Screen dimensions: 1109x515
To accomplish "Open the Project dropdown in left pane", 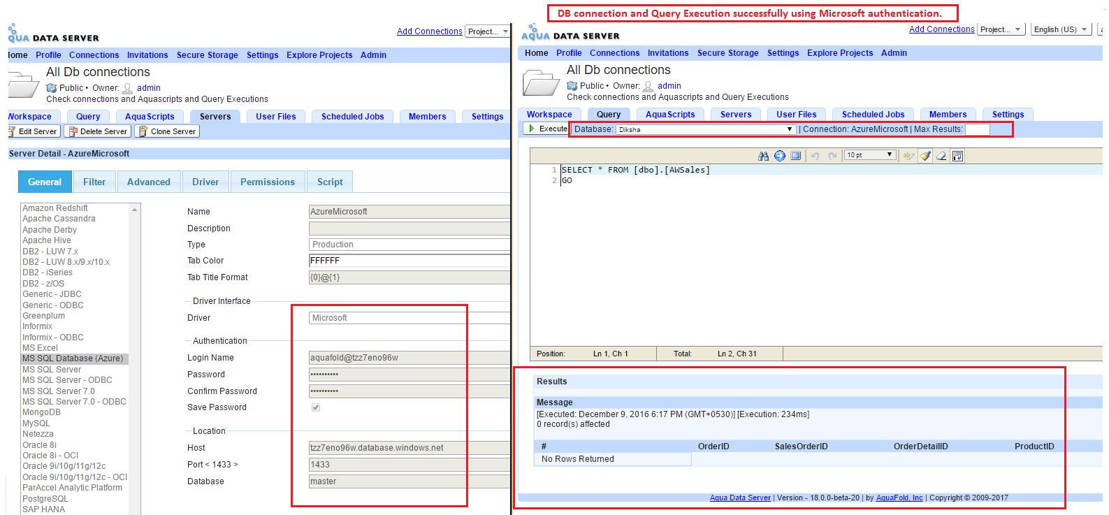I will pyautogui.click(x=488, y=31).
